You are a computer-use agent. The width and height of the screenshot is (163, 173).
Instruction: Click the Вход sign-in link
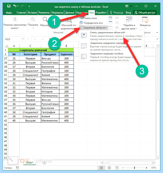click(128, 13)
